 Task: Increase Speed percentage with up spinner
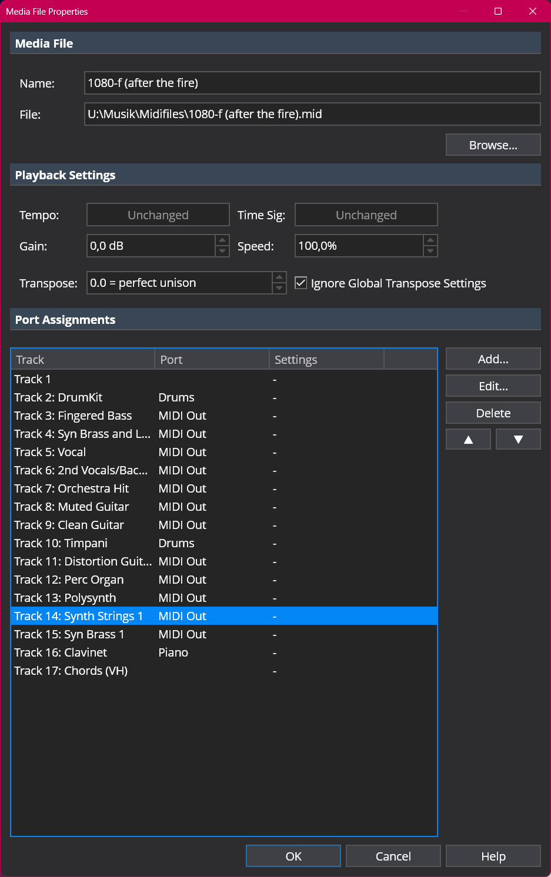click(x=430, y=240)
